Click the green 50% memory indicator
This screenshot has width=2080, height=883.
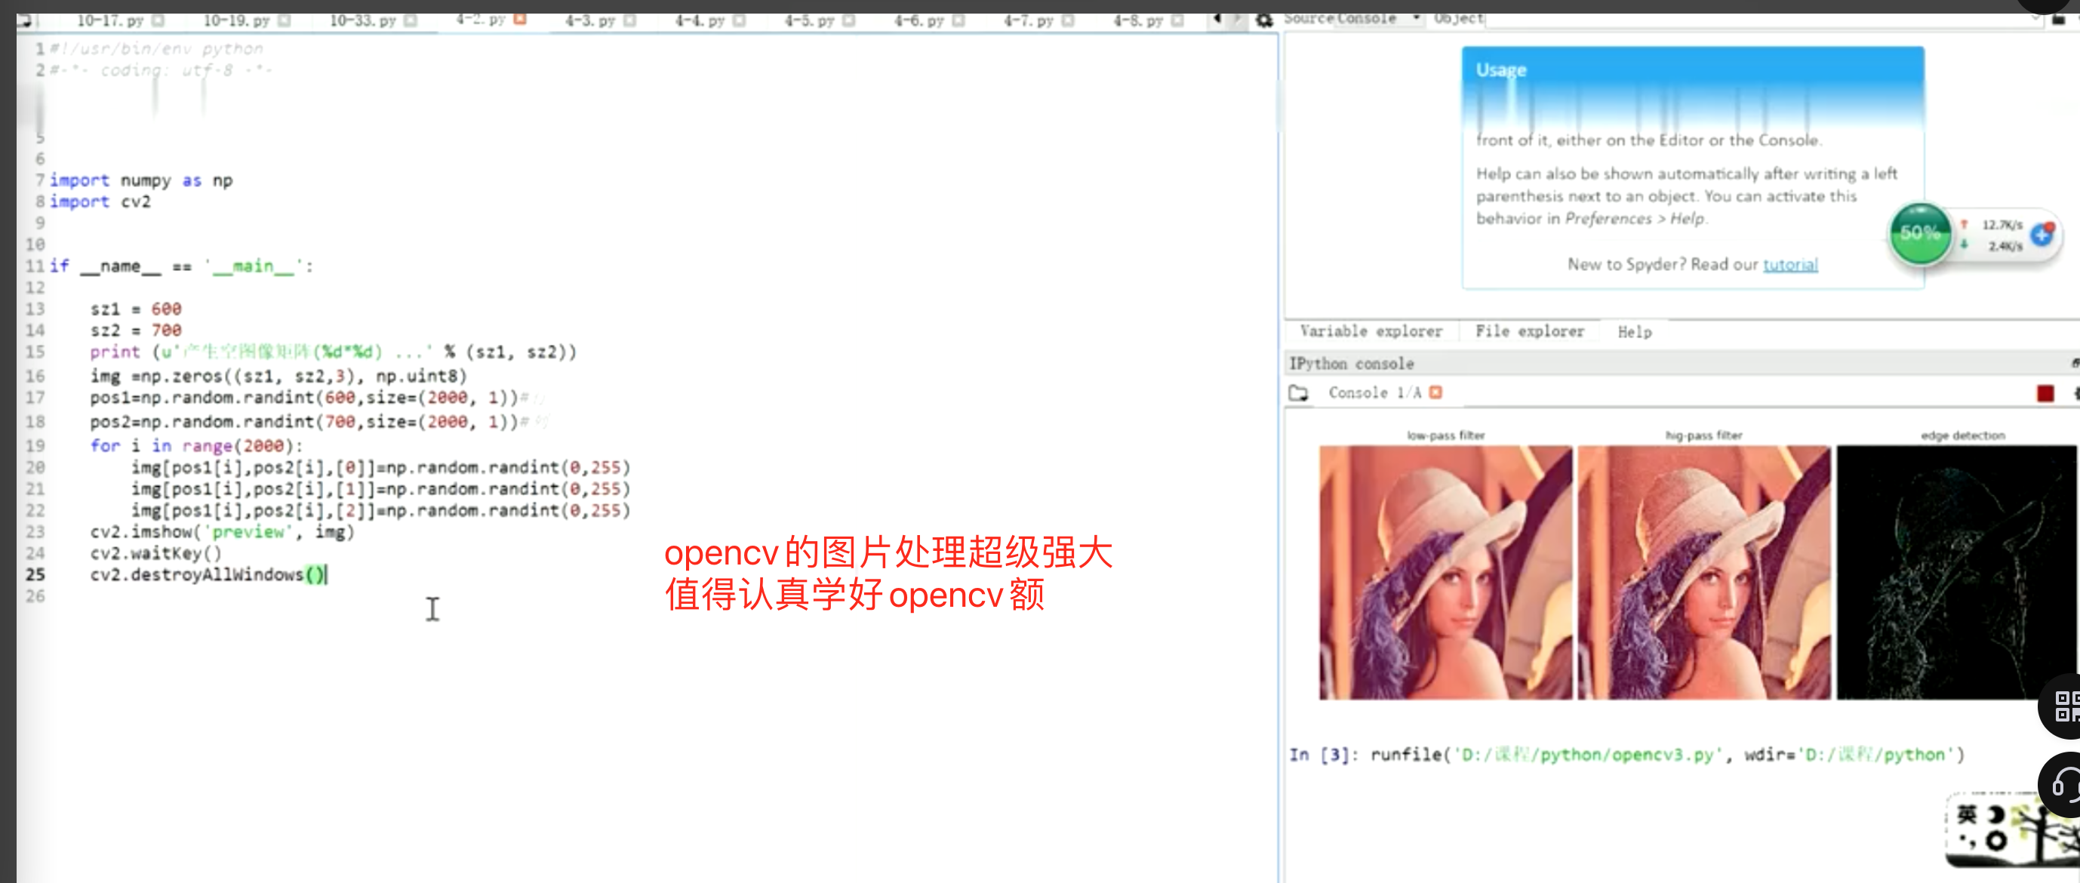click(x=1919, y=233)
